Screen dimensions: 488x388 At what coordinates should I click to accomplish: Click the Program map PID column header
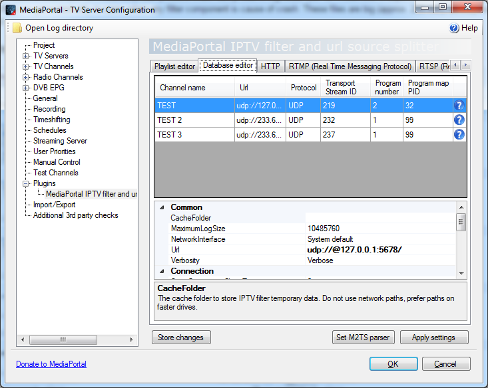[x=428, y=87]
